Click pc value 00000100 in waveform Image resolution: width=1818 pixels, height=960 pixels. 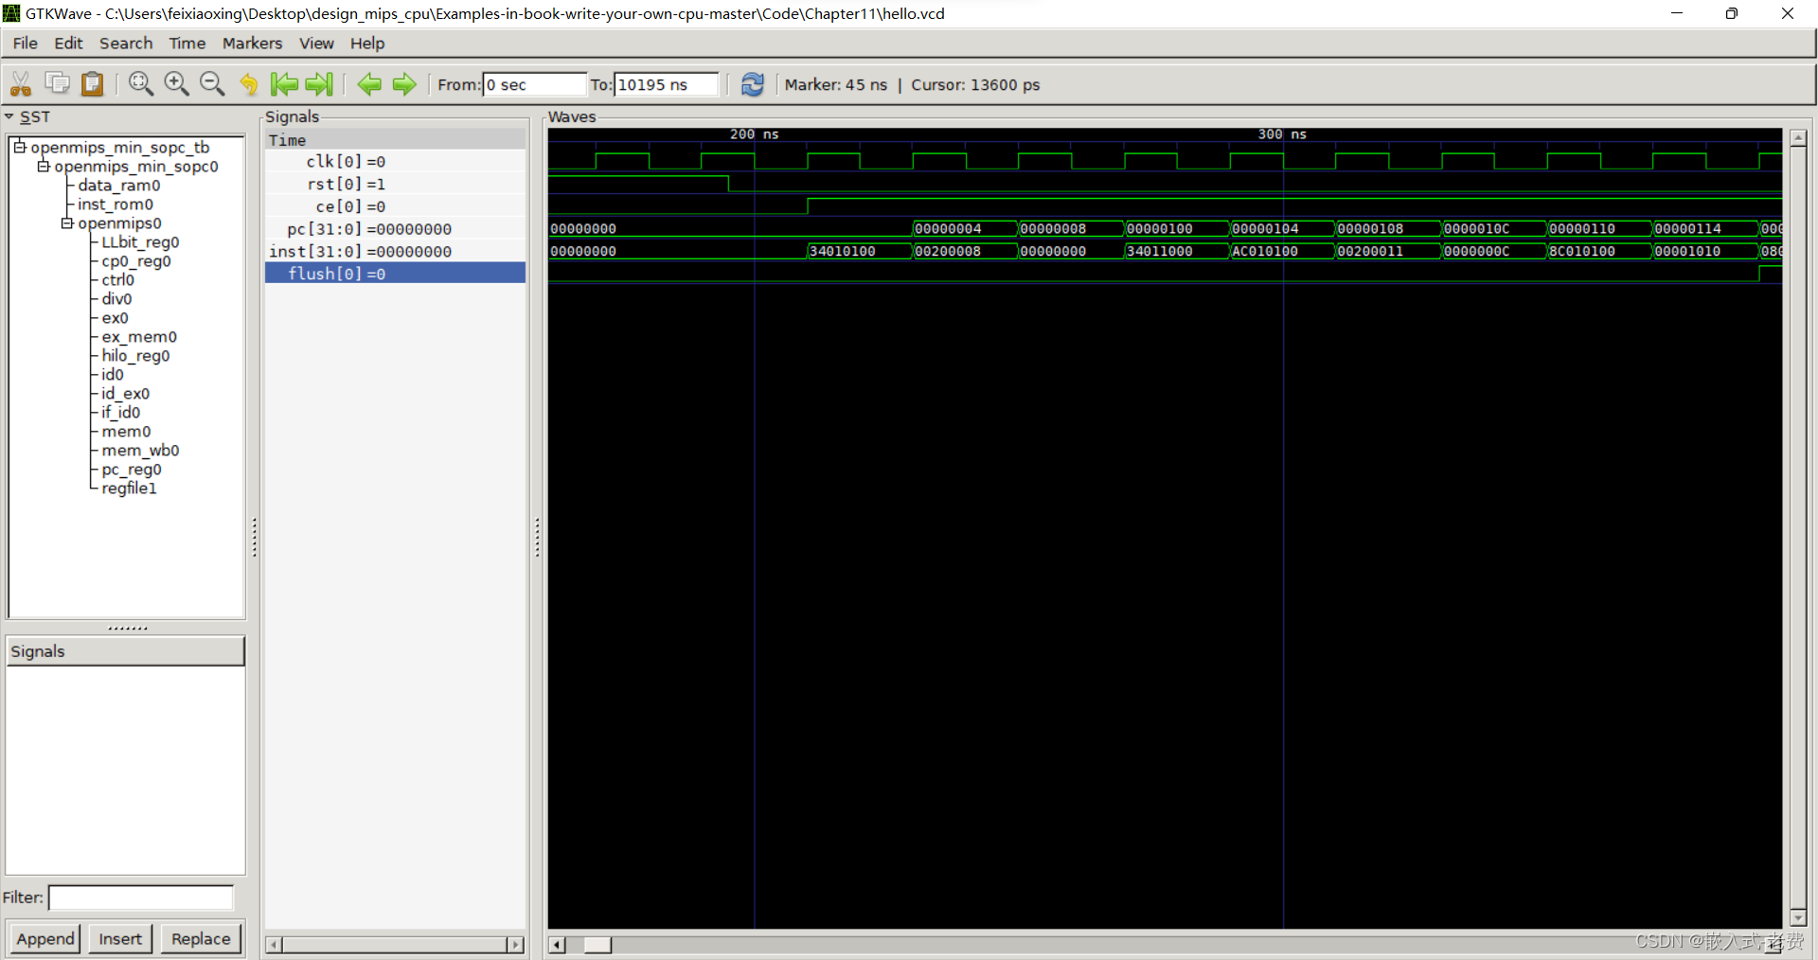pos(1159,228)
